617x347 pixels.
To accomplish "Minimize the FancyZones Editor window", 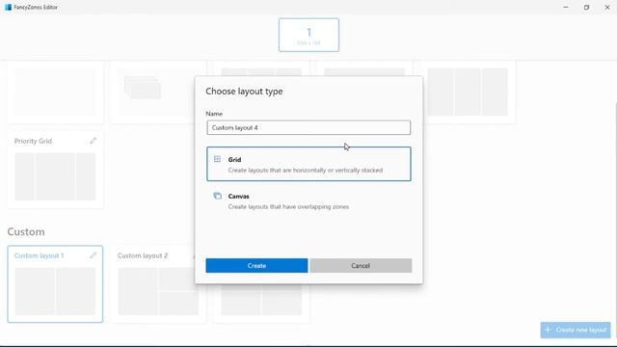I will 566,7.
